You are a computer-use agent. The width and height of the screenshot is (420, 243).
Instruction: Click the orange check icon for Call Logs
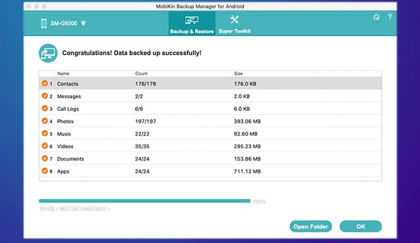tap(45, 108)
